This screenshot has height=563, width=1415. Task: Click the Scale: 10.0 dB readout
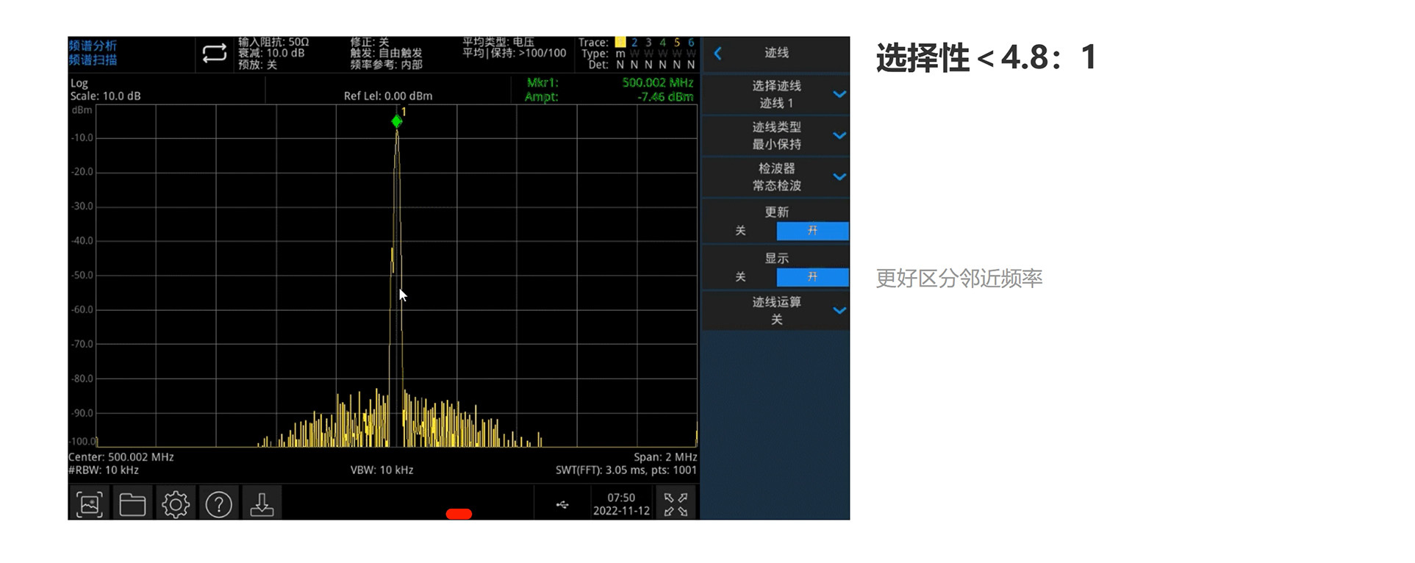105,96
